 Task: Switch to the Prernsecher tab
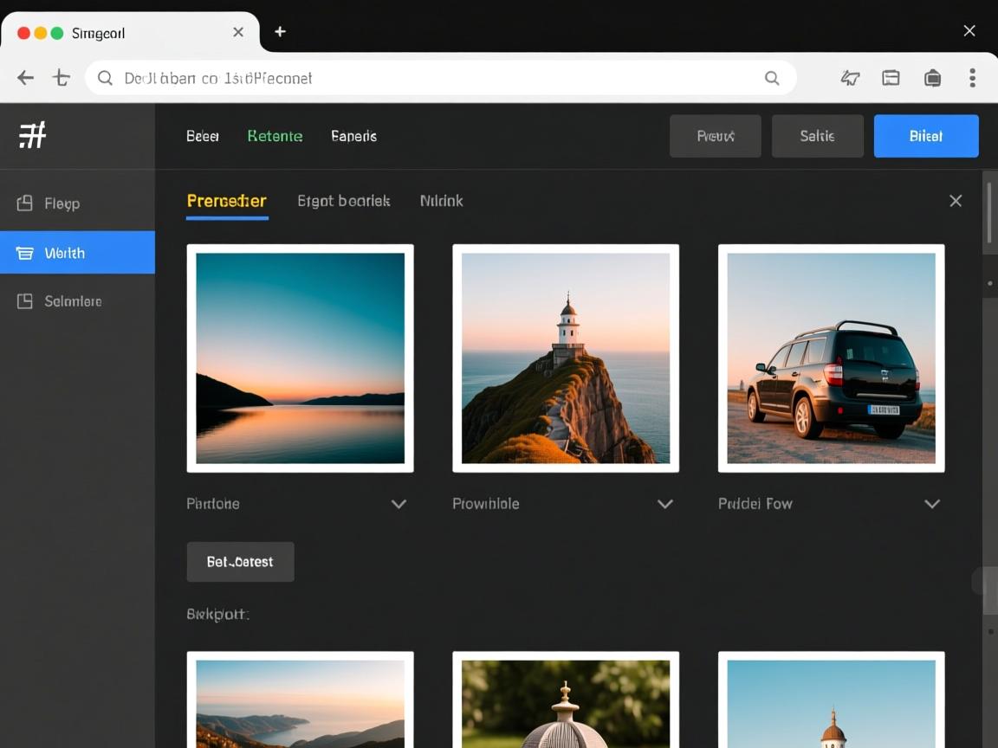227,201
